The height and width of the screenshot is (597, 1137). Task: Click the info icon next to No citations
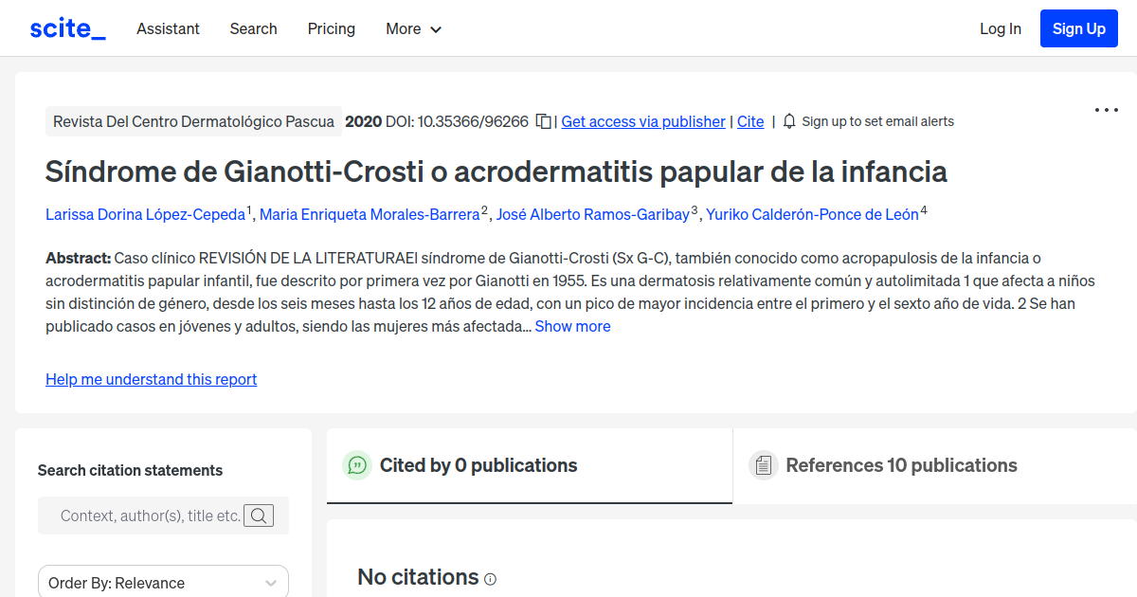click(490, 578)
